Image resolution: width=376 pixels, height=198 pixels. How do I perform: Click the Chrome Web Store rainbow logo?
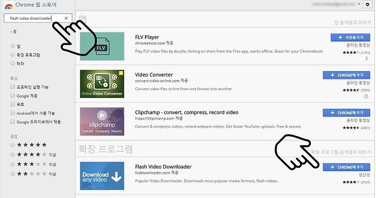pyautogui.click(x=9, y=6)
